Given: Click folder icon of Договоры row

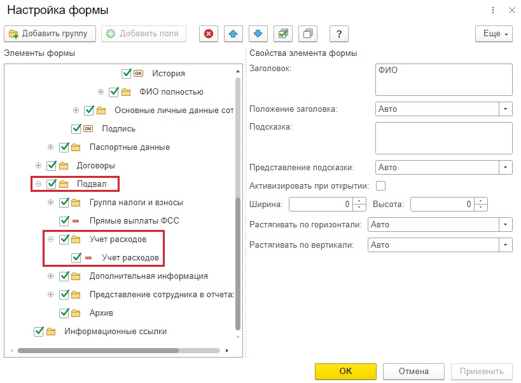Looking at the screenshot, I should coord(64,166).
